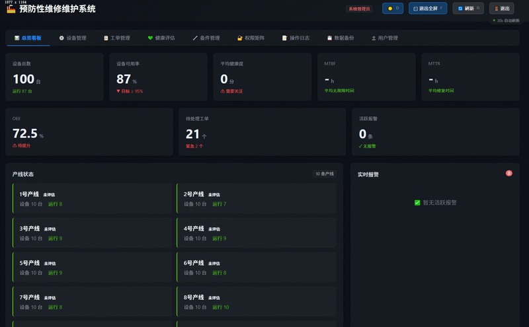
Task: Open the 1号产线 production line card
Action: pos(92,199)
